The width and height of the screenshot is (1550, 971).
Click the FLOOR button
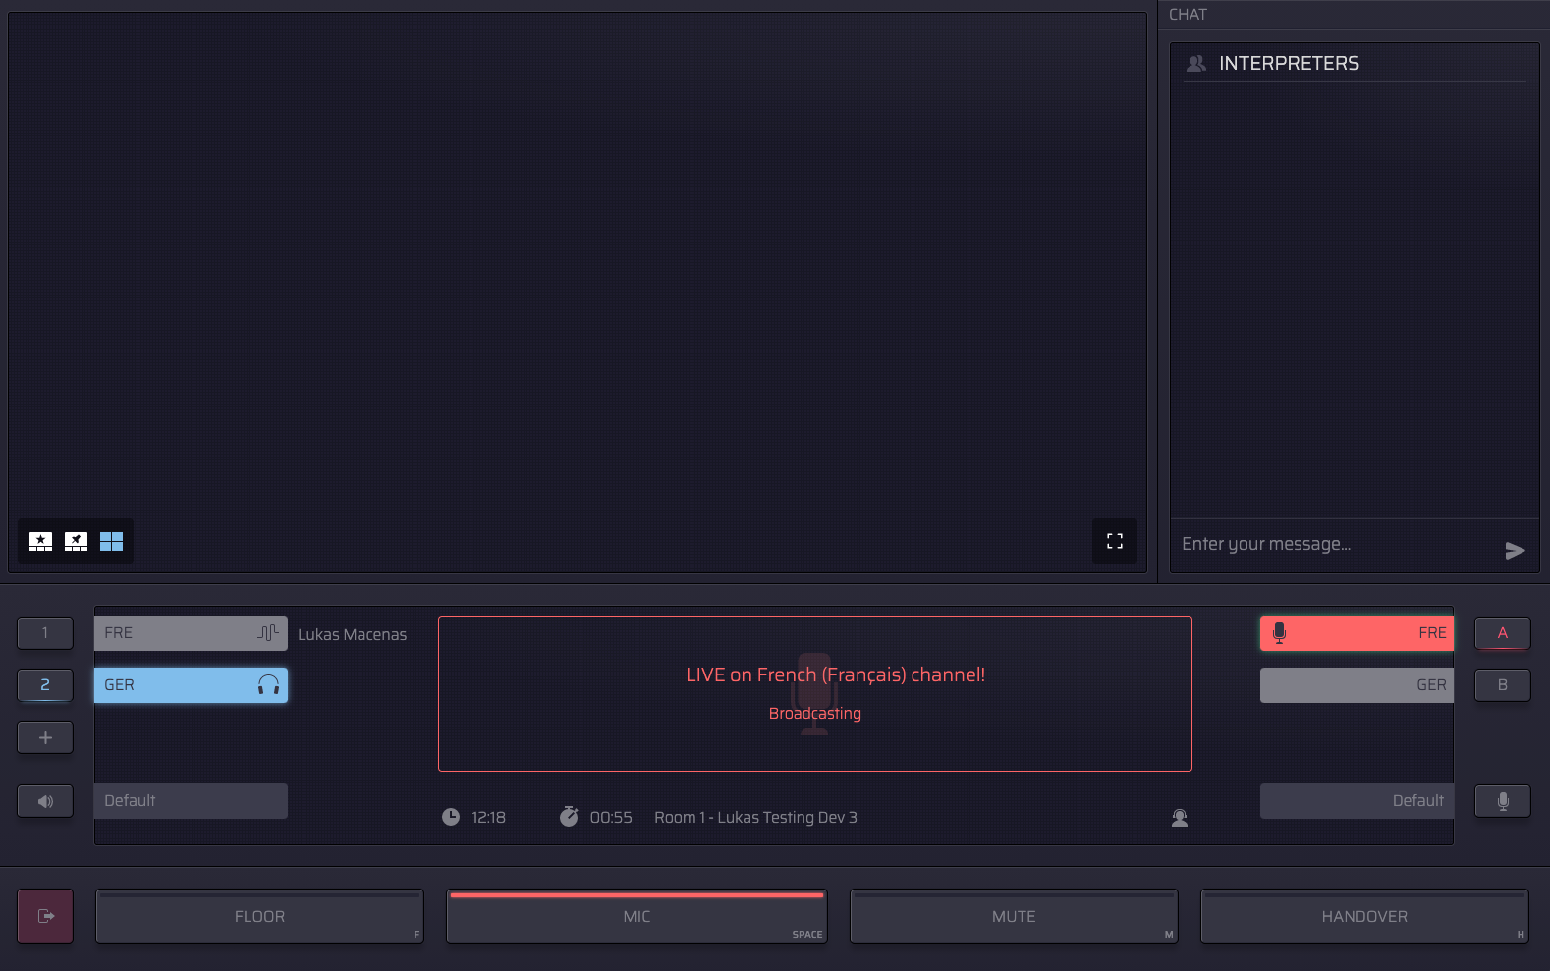click(259, 916)
